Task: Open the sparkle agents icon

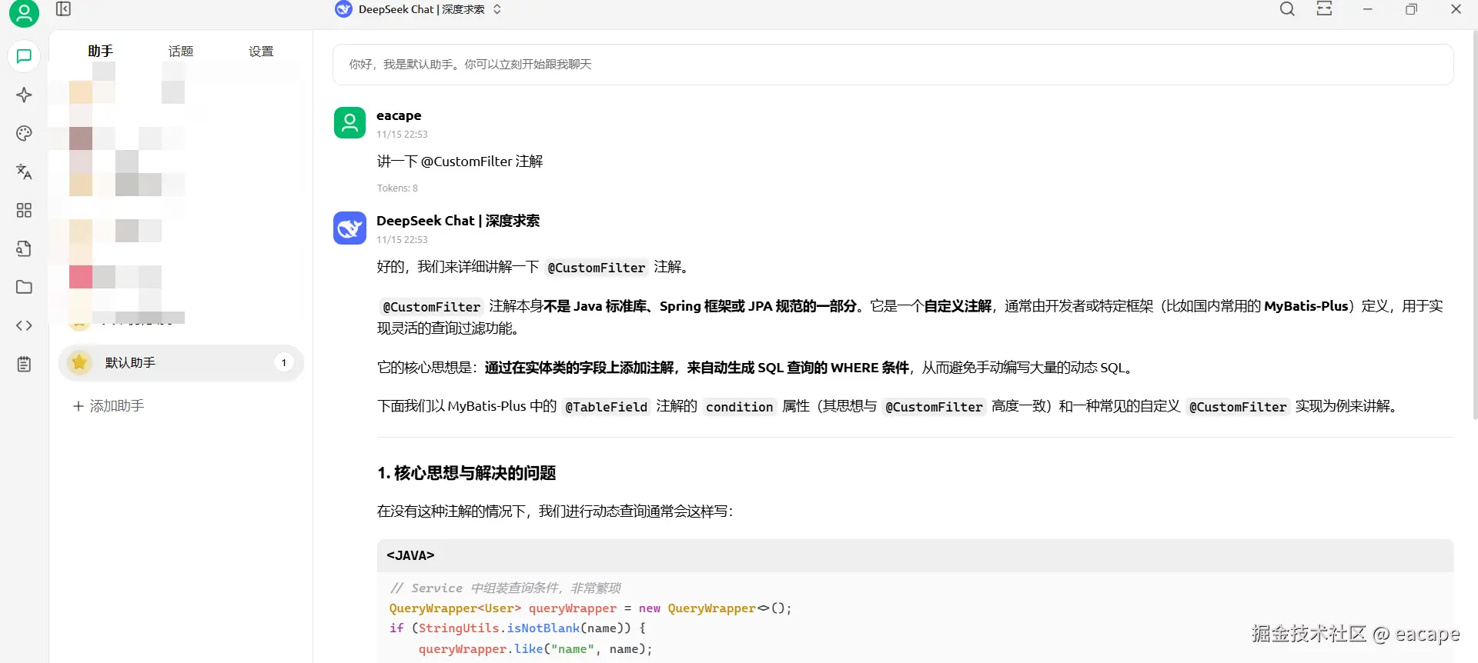Action: pyautogui.click(x=24, y=95)
